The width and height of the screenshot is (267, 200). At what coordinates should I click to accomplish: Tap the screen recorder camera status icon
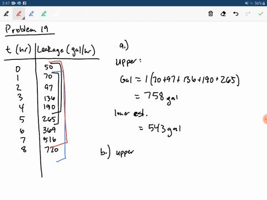(13, 3)
